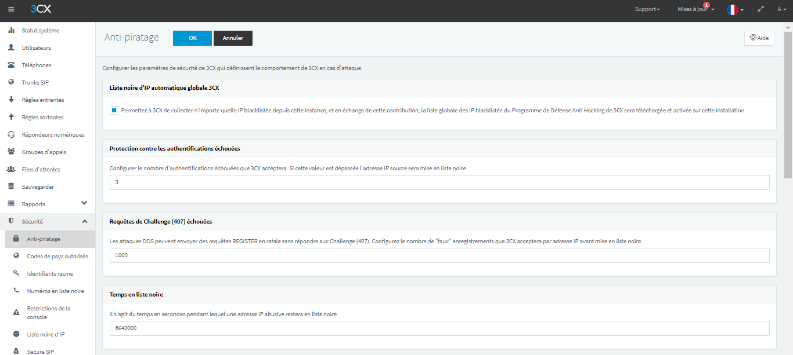Click the Trunks SIP globe icon
The image size is (793, 355).
(x=11, y=82)
